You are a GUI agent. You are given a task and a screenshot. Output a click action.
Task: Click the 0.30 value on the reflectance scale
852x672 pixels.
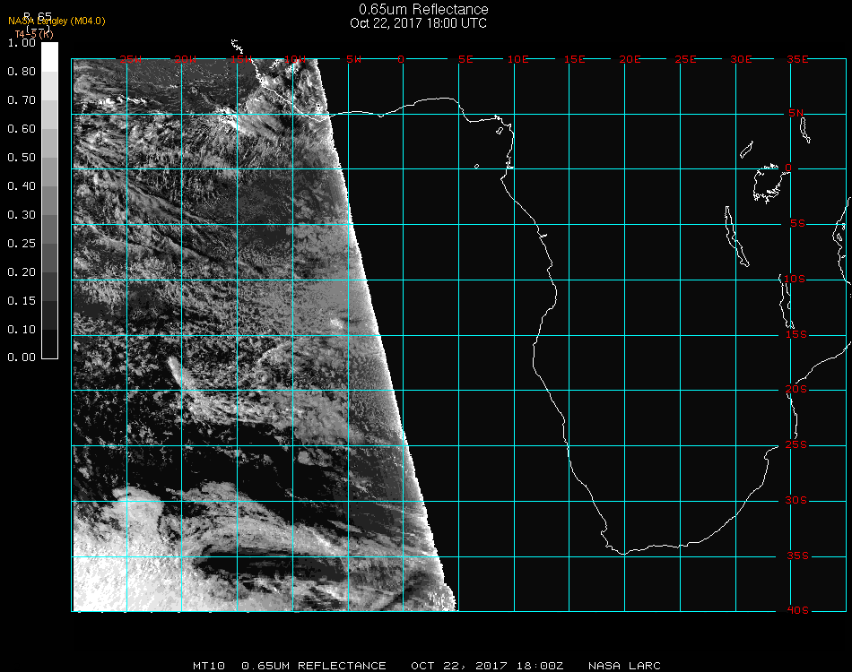pos(22,215)
